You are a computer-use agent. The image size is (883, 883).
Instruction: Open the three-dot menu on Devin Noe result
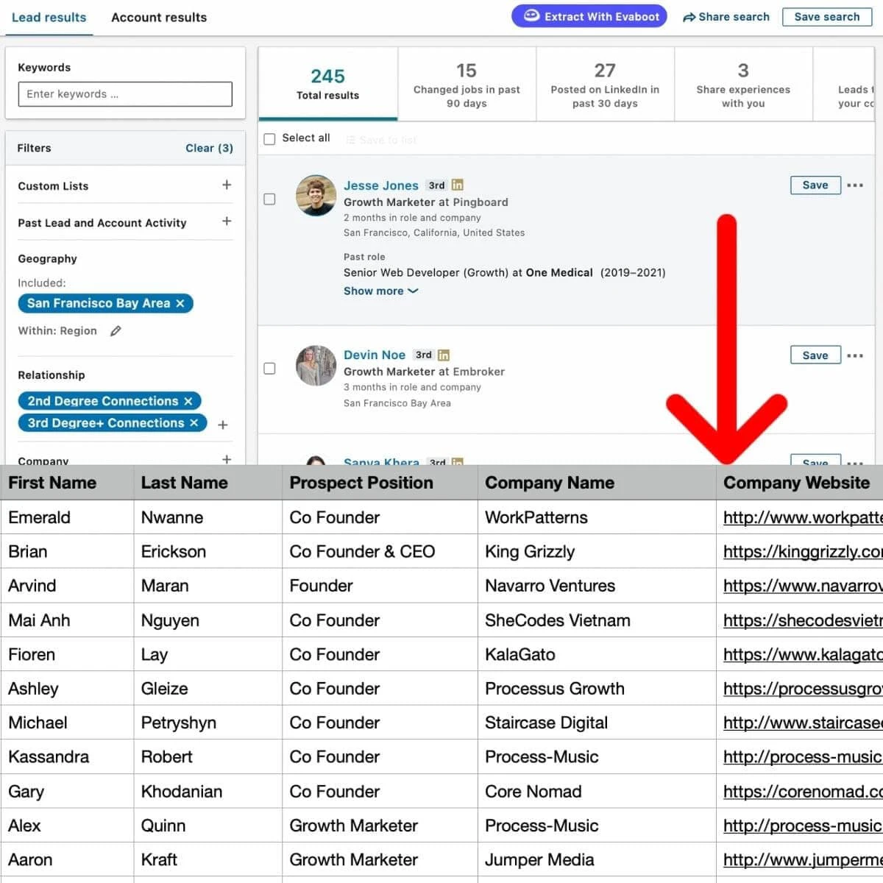coord(855,355)
